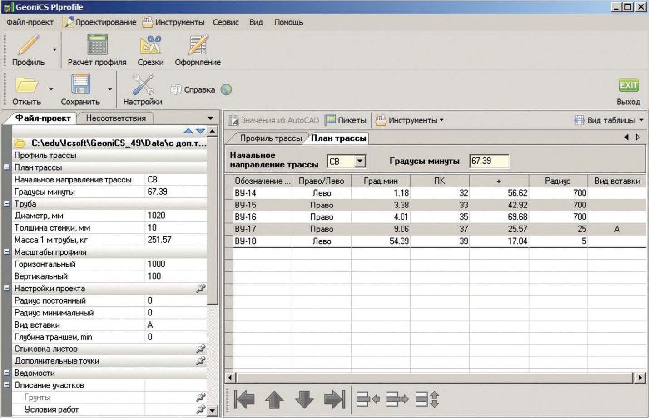Image resolution: width=649 pixels, height=418 pixels.
Task: Move selected row down with arrow
Action: coord(304,400)
